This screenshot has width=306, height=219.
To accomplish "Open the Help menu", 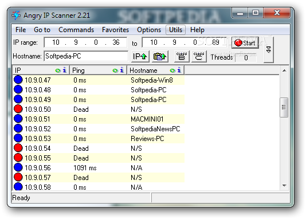I will pyautogui.click(x=197, y=30).
